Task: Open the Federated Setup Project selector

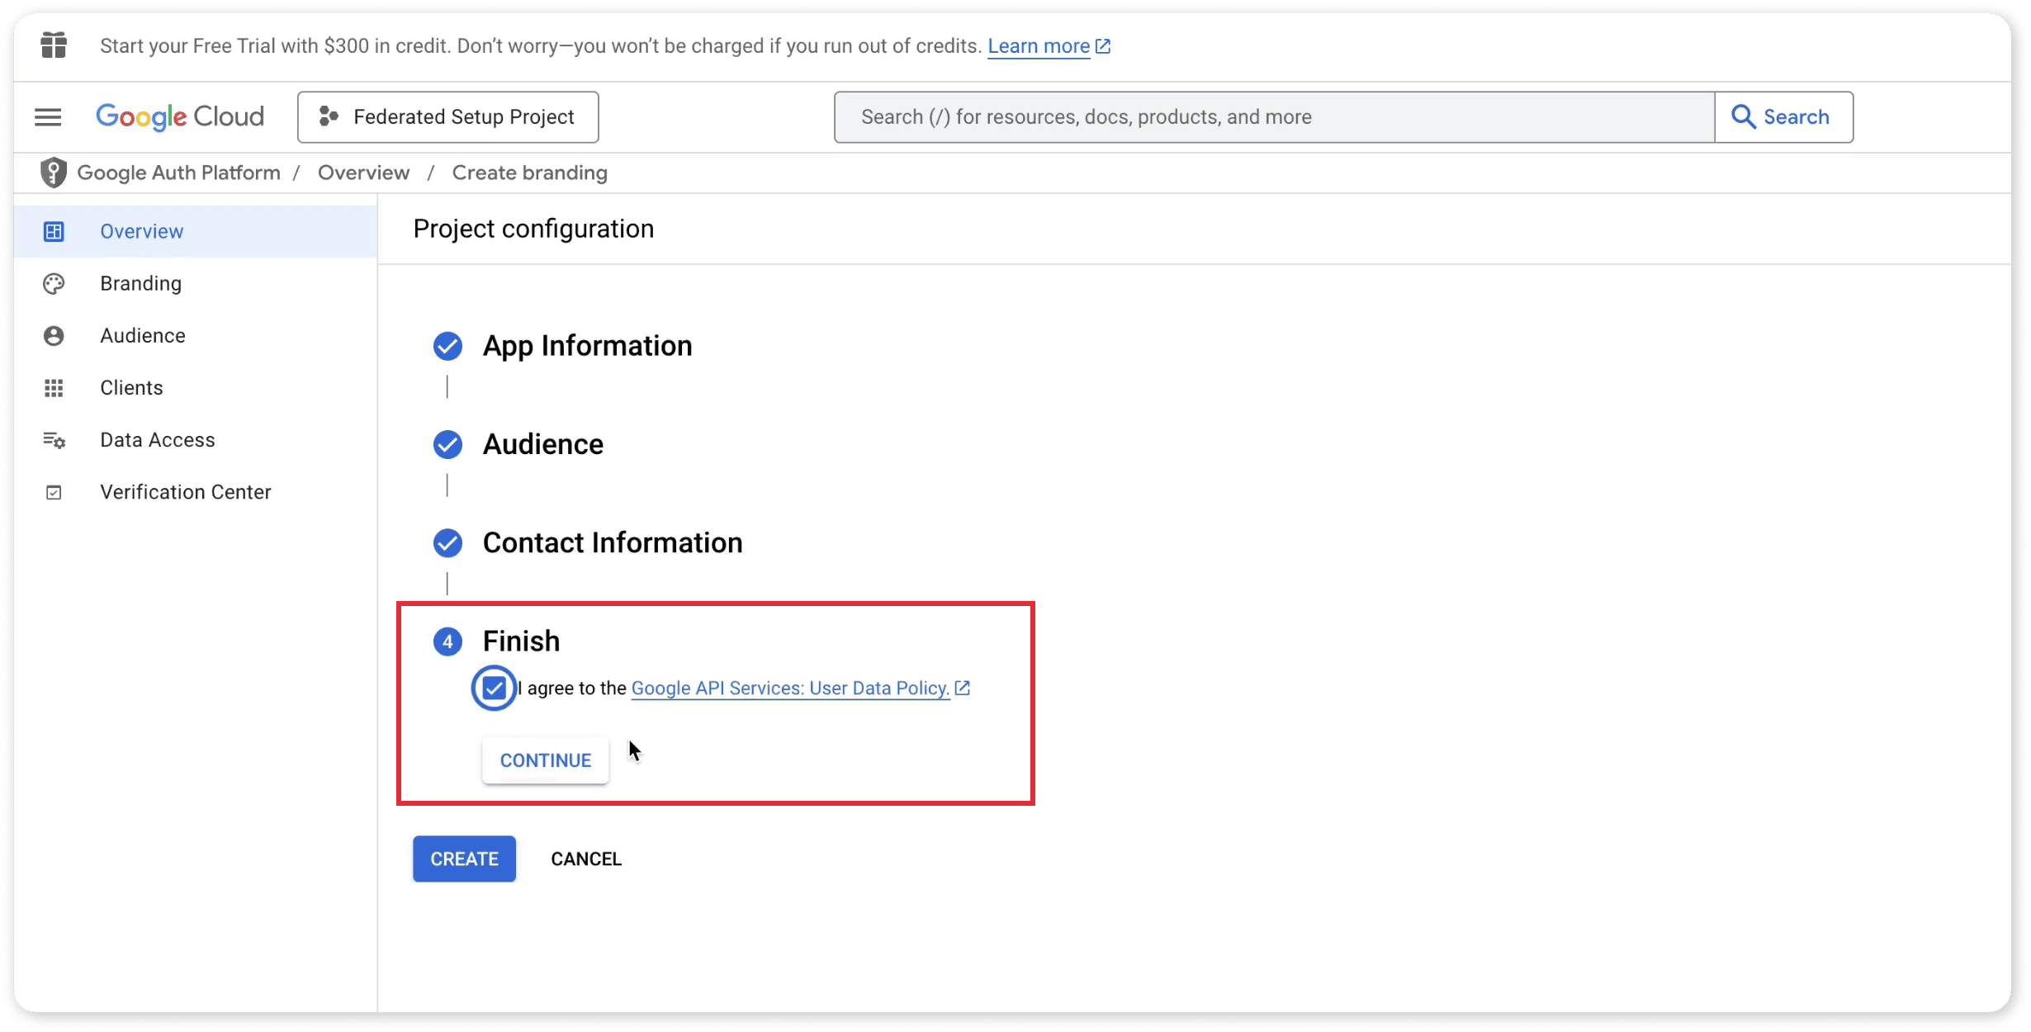Action: [448, 117]
